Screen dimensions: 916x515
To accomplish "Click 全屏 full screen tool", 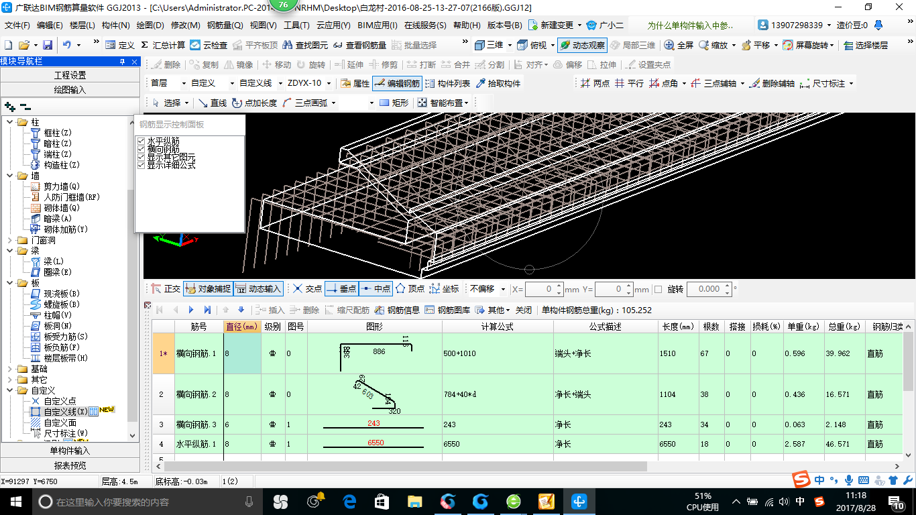I will [679, 45].
